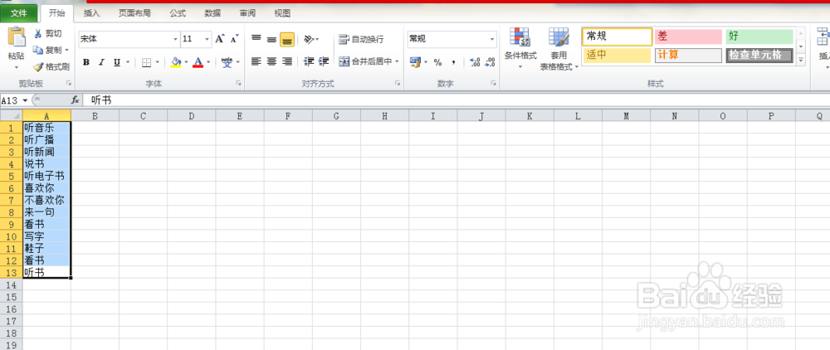Open the 文件 File tab
This screenshot has width=830, height=350.
19,13
